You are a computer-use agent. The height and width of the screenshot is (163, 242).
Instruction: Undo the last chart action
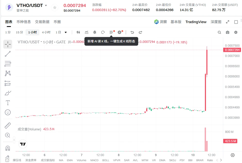click(132, 32)
